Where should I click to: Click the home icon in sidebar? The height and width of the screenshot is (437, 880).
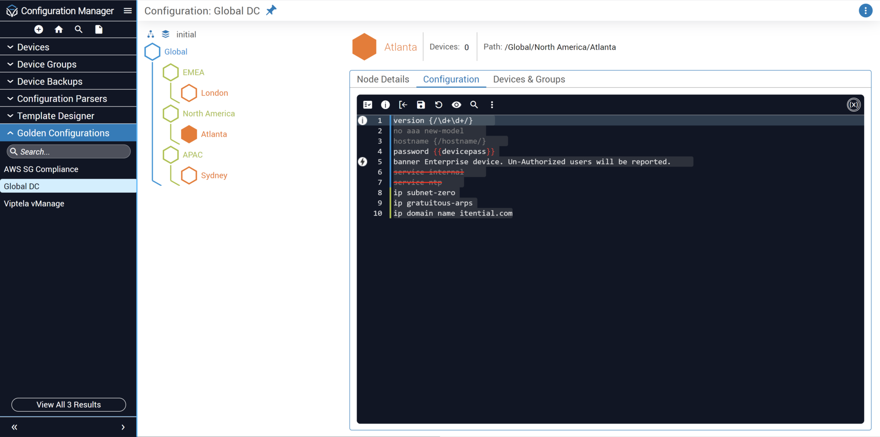point(59,29)
